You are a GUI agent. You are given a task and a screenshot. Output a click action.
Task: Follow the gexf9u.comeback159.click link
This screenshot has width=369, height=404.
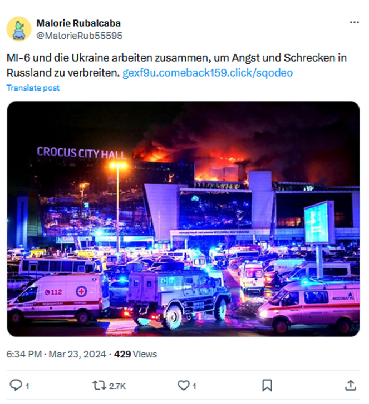click(x=208, y=73)
